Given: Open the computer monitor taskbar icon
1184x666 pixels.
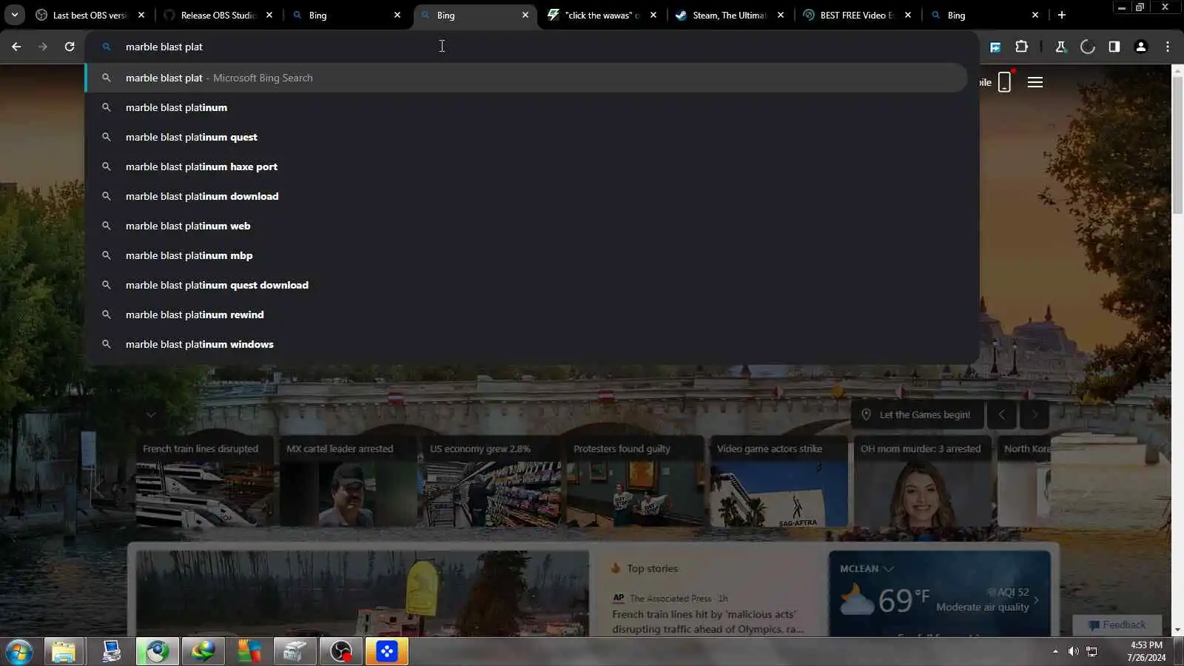Looking at the screenshot, I should click(x=111, y=652).
